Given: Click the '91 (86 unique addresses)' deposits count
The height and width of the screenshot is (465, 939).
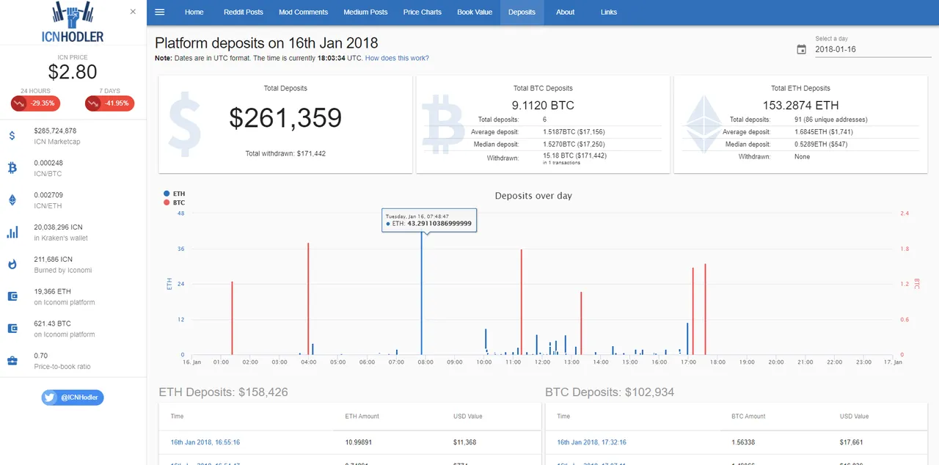Looking at the screenshot, I should tap(830, 120).
